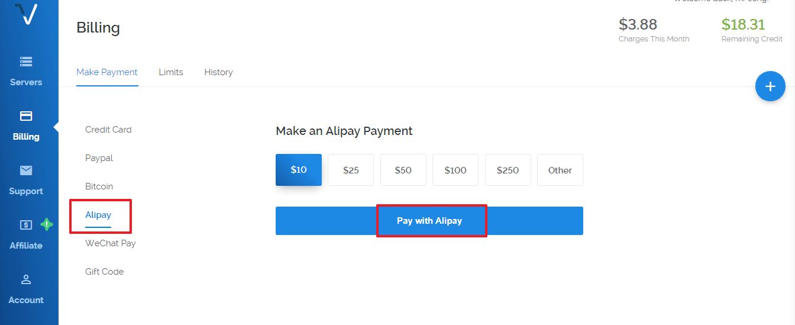Viewport: 795px width, 325px height.
Task: Select the Other amount option
Action: [560, 170]
